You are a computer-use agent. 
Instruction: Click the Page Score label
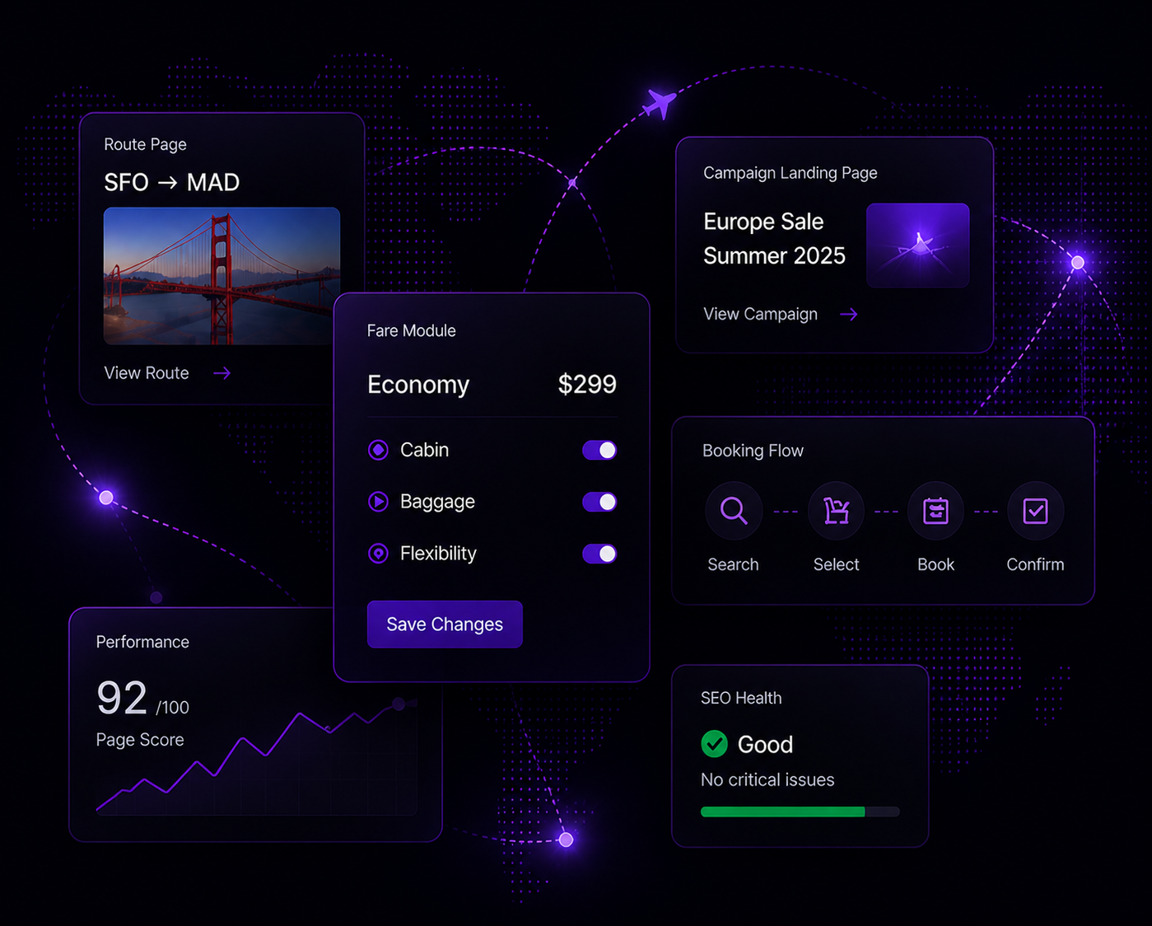139,740
